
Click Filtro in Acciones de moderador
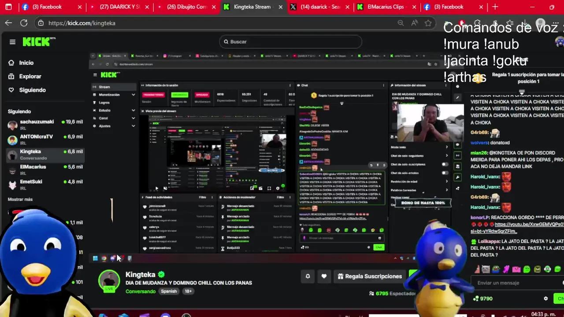coord(280,197)
